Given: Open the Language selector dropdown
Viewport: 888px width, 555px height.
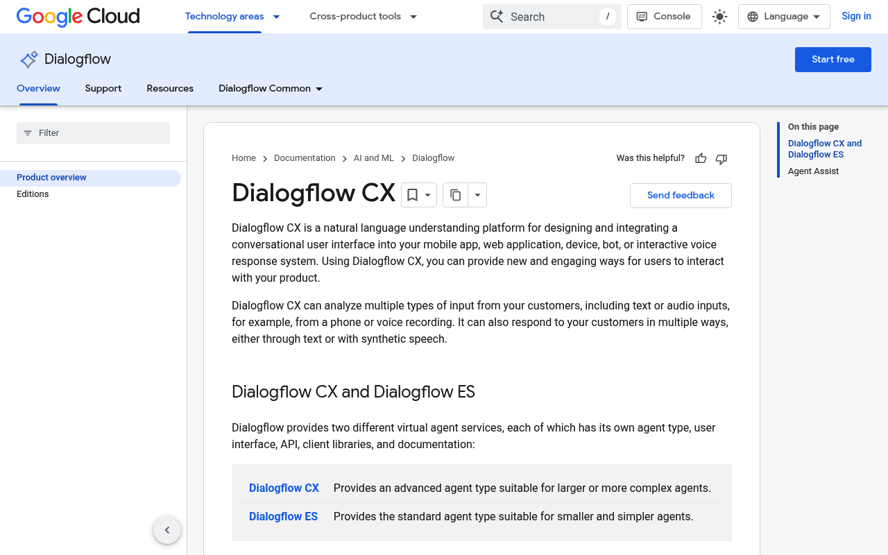Looking at the screenshot, I should (784, 17).
